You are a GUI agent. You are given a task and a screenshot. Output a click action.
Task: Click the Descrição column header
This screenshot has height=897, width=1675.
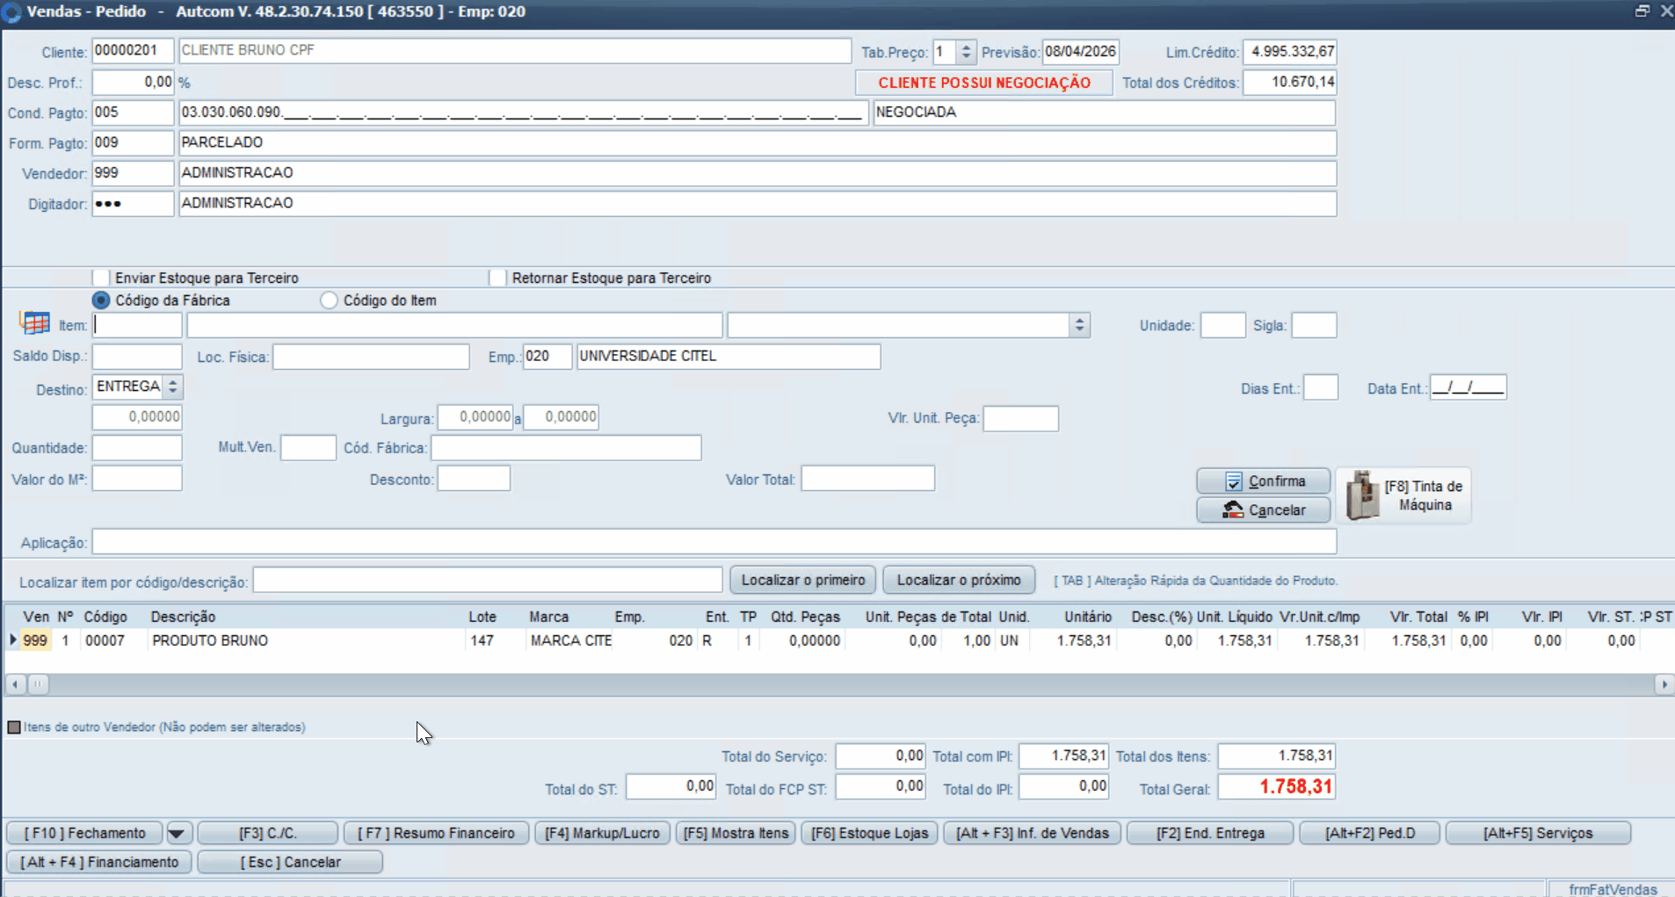(183, 617)
